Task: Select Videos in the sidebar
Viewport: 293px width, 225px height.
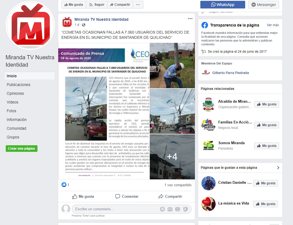Action: point(12,102)
